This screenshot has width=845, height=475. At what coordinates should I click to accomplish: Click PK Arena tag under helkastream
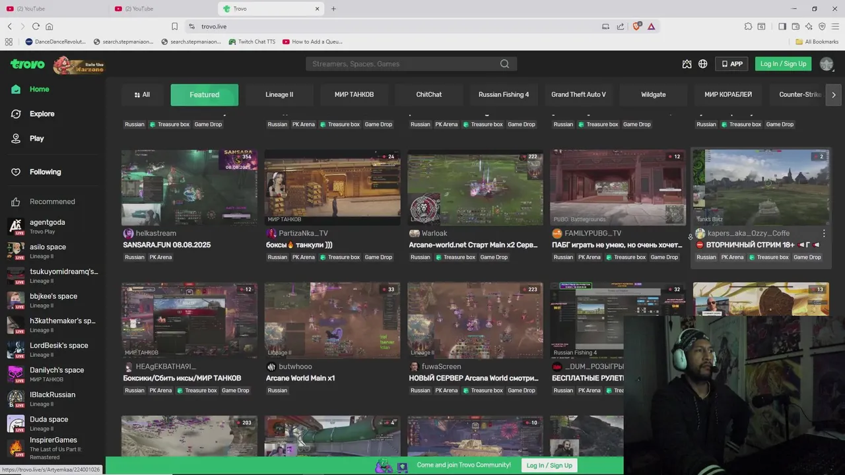[160, 257]
